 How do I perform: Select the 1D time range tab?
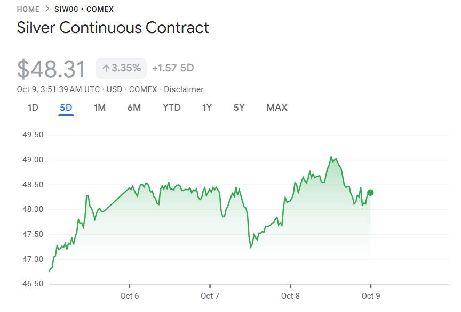[33, 108]
